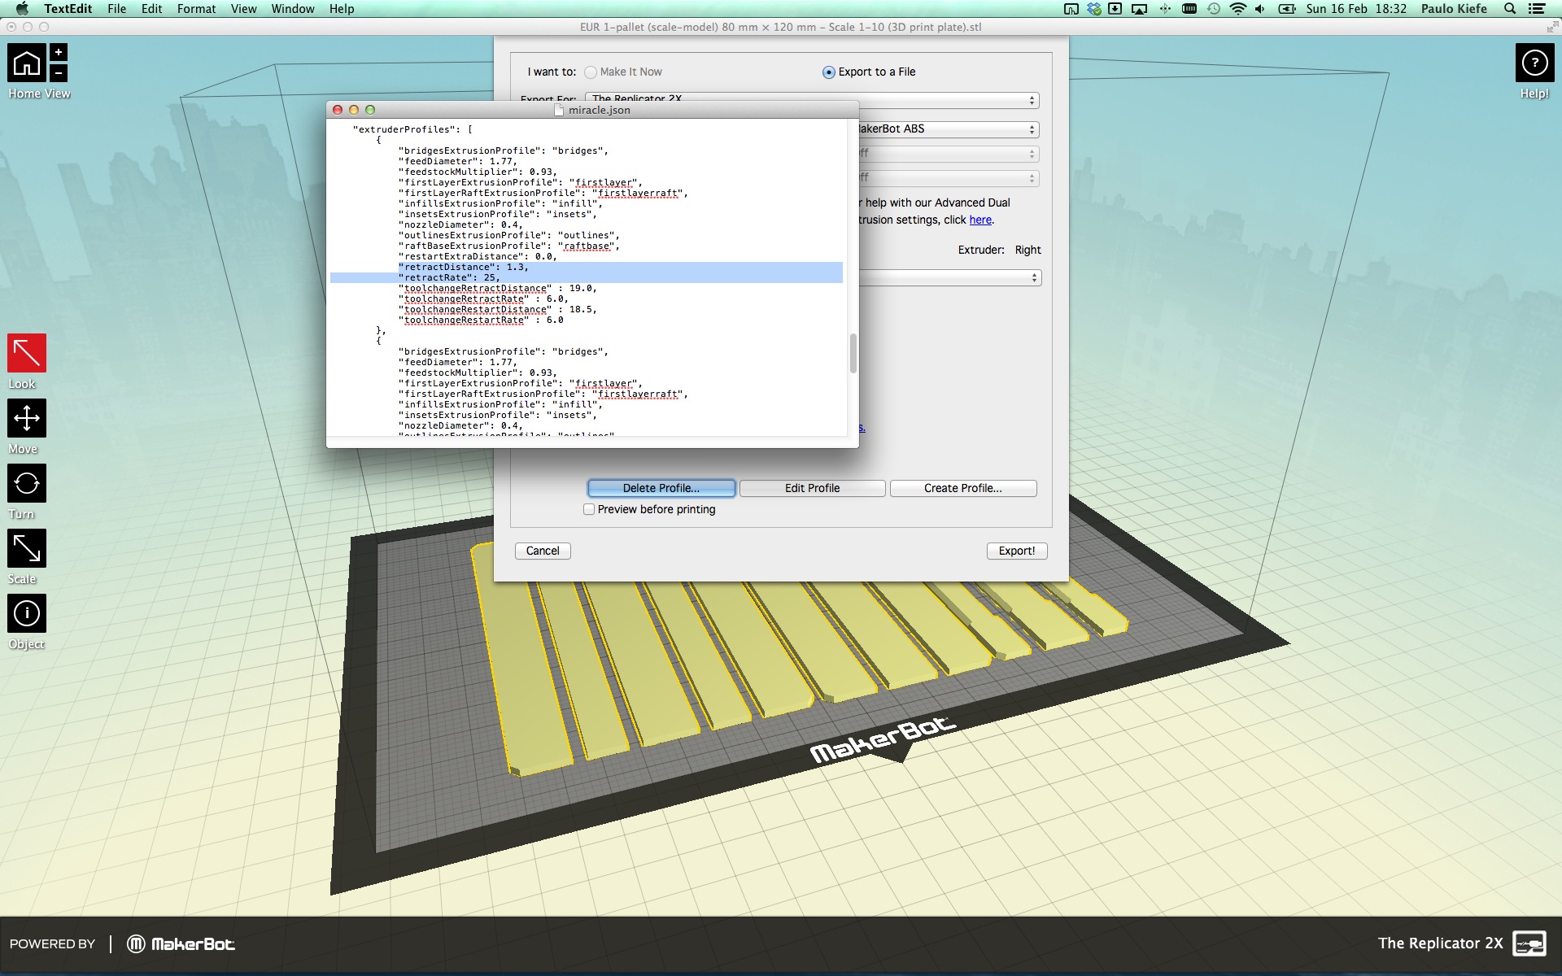Click the Edit Profile button

click(x=812, y=488)
